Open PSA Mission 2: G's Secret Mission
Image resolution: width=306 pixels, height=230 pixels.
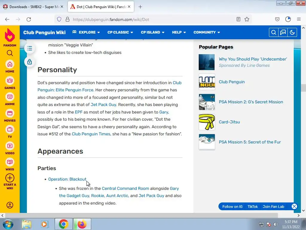click(251, 102)
